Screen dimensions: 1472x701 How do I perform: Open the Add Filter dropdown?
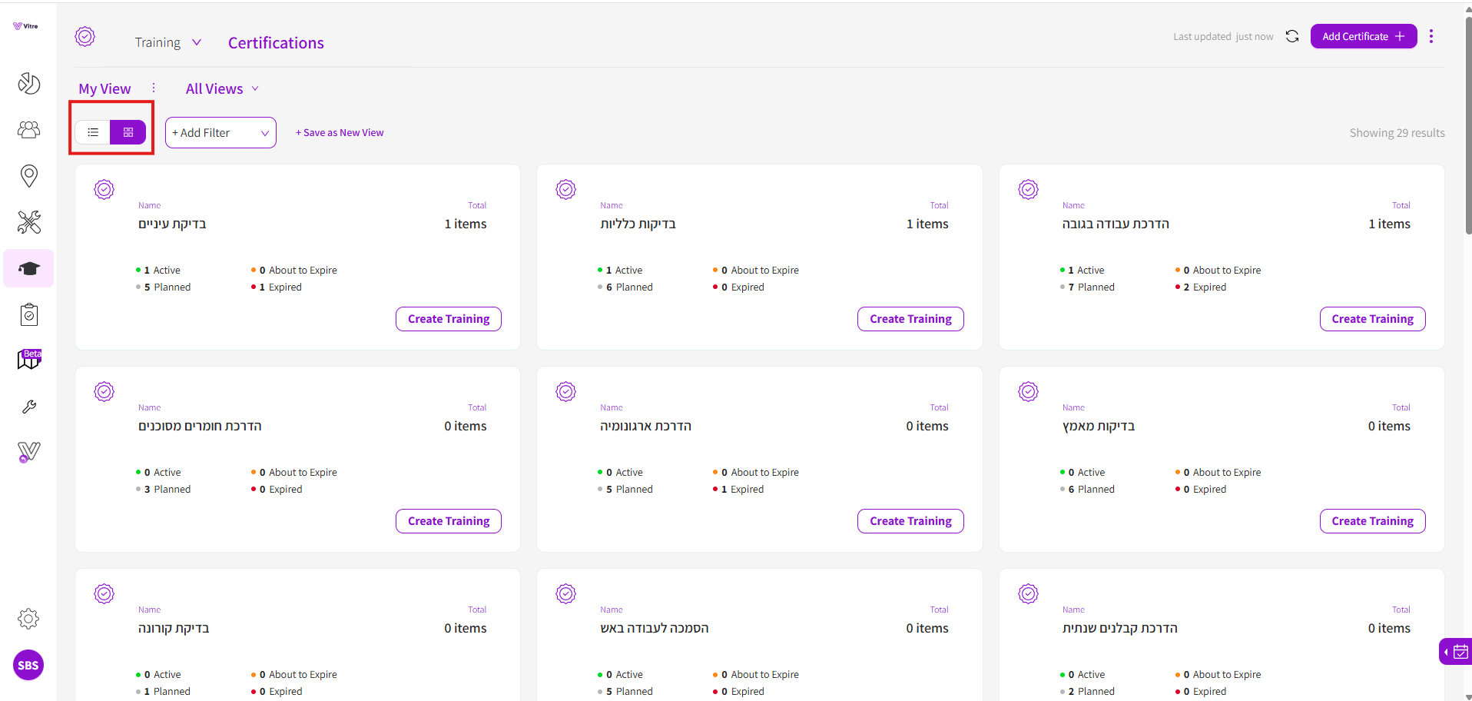point(220,132)
